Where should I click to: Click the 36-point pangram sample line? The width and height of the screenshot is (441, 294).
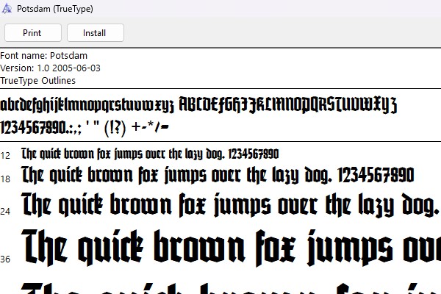pos(232,248)
